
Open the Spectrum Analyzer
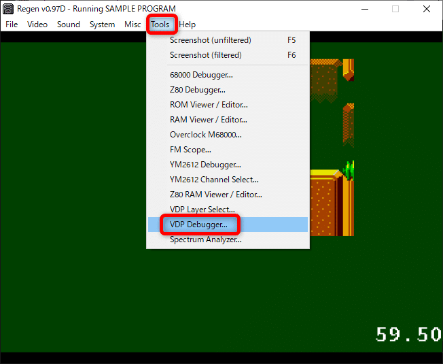pos(228,239)
